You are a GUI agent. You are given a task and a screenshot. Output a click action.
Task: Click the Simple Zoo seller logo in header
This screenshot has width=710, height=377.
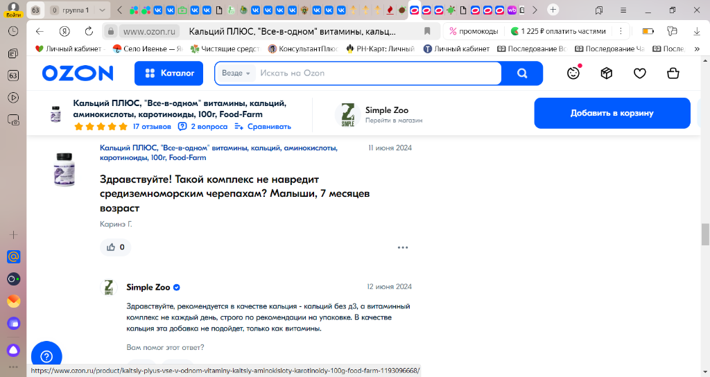(348, 114)
